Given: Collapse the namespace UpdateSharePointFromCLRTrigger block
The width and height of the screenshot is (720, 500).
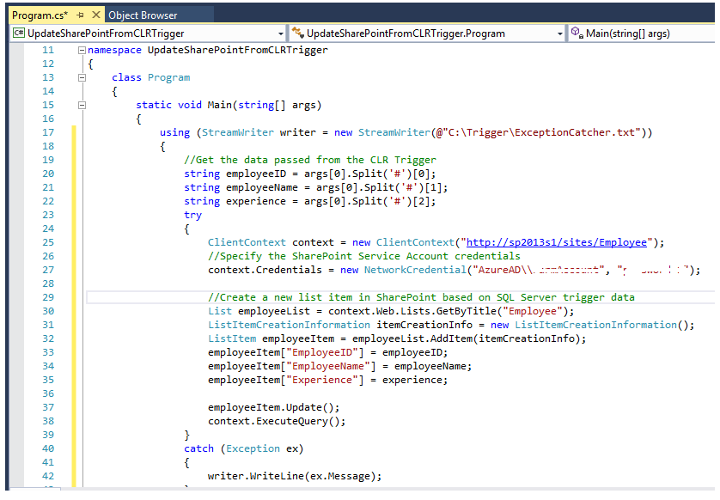Looking at the screenshot, I should (x=82, y=50).
